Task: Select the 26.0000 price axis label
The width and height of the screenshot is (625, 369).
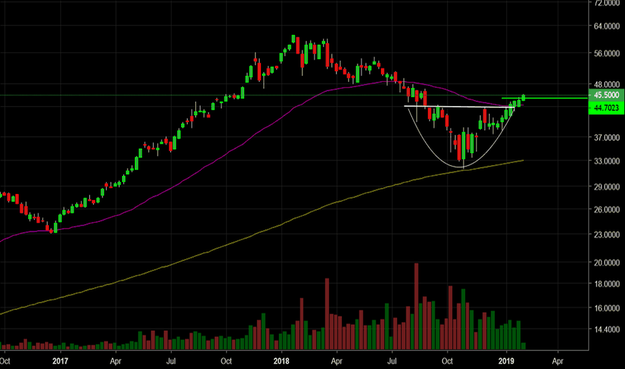Action: click(x=607, y=209)
